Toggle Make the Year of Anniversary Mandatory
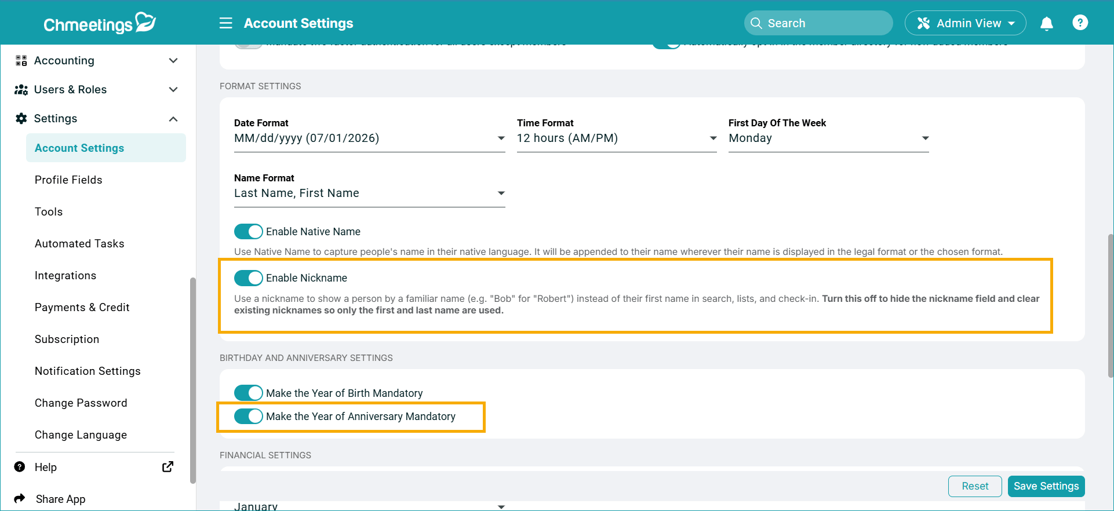Image resolution: width=1114 pixels, height=511 pixels. pos(249,416)
